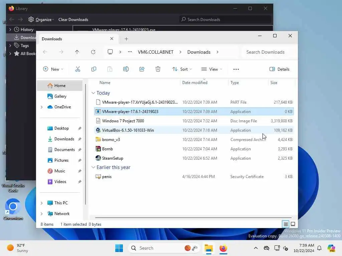Switch to large thumbnails view icon
This screenshot has height=256, width=342.
(293, 224)
